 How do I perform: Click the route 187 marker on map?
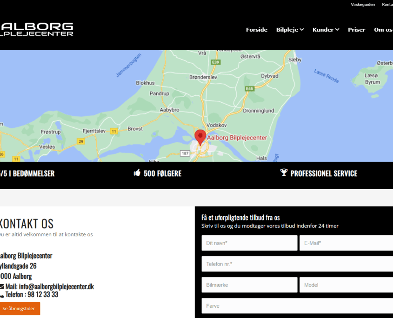tap(185, 153)
